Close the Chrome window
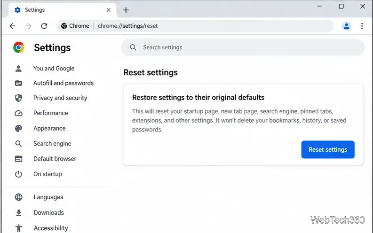The height and width of the screenshot is (233, 373). click(362, 6)
